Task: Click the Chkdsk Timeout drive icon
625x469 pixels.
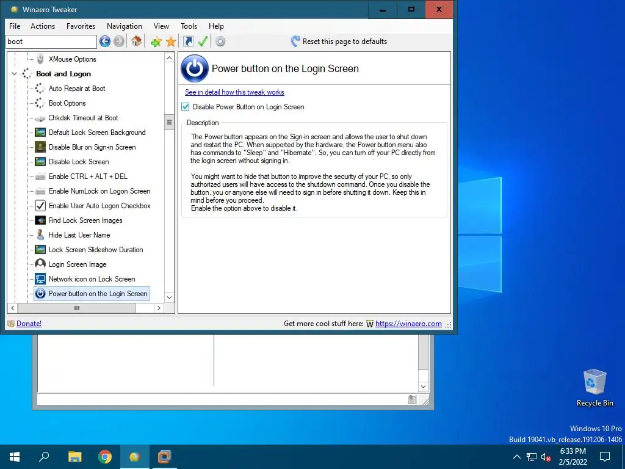Action: tap(40, 118)
